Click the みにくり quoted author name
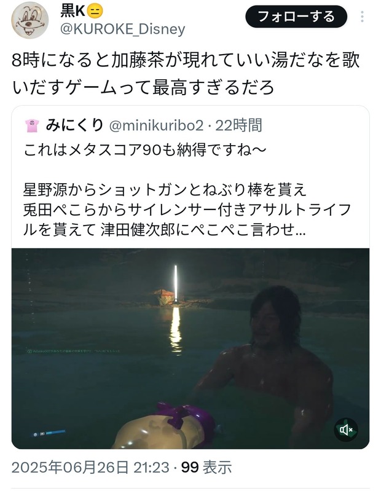381x491 pixels. 74,125
